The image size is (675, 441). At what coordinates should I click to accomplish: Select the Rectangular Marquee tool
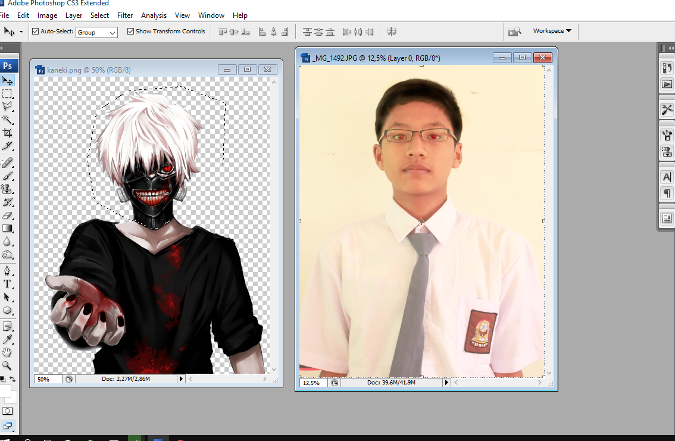(x=7, y=93)
